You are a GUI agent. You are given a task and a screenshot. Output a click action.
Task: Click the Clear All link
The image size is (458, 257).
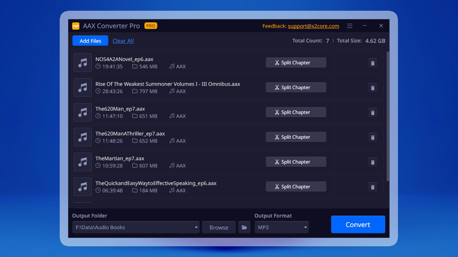click(x=123, y=41)
